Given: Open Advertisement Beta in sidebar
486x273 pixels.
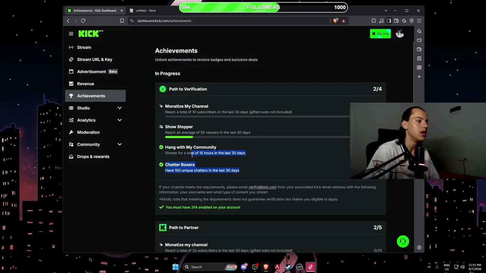Looking at the screenshot, I should [x=95, y=72].
